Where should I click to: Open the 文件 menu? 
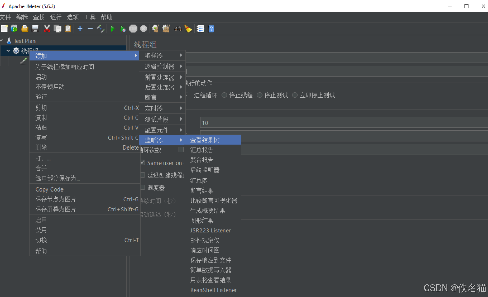click(x=5, y=17)
